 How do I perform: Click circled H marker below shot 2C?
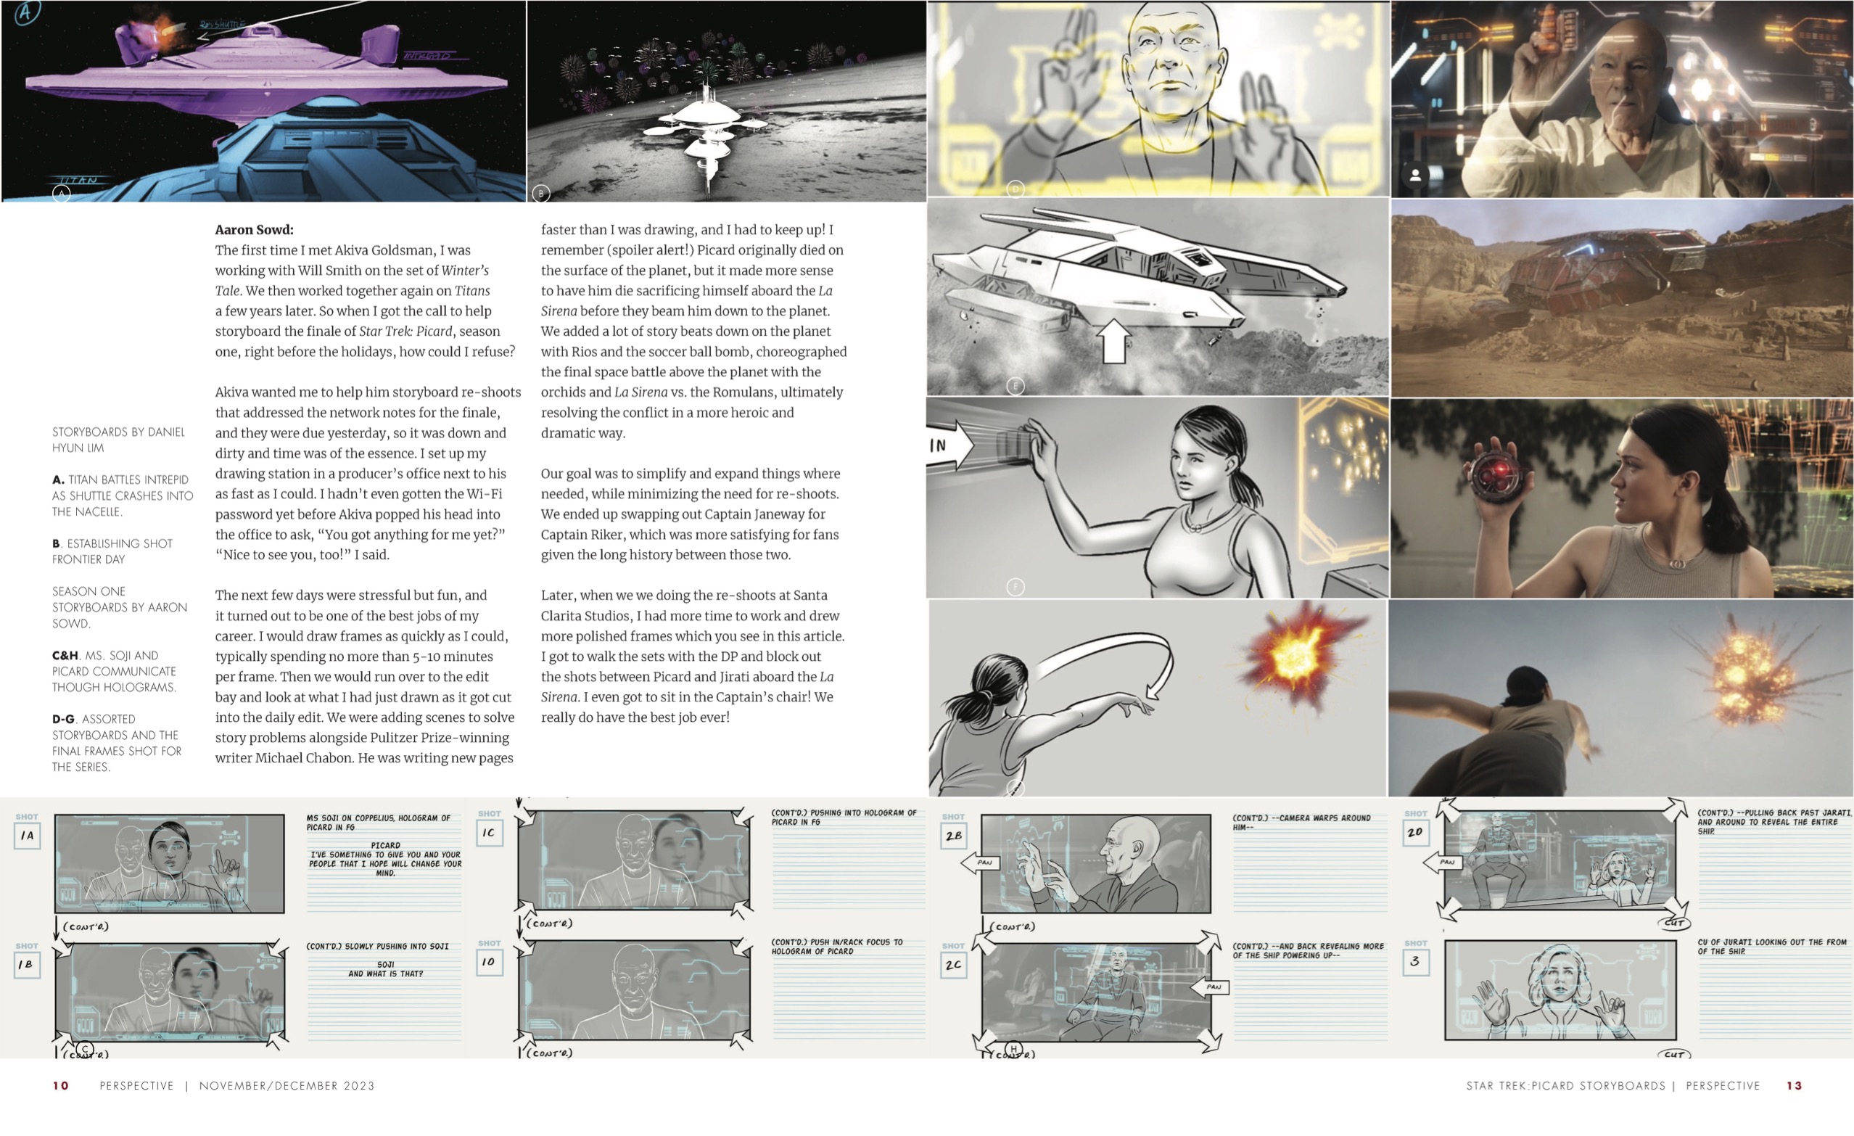coord(1013,1050)
